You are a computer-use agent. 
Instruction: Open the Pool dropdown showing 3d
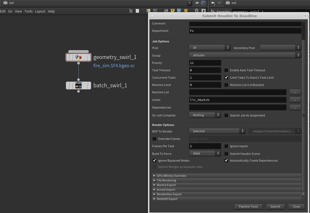pos(210,48)
